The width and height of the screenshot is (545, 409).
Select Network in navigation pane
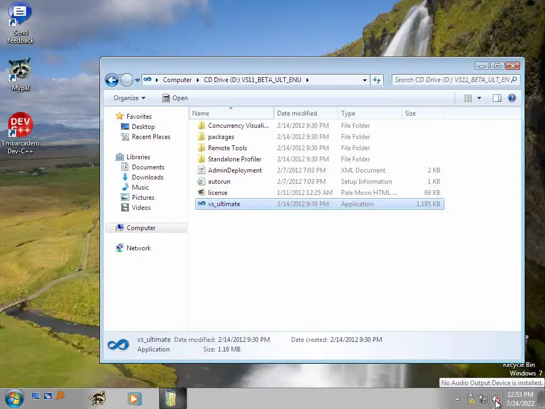coord(138,248)
